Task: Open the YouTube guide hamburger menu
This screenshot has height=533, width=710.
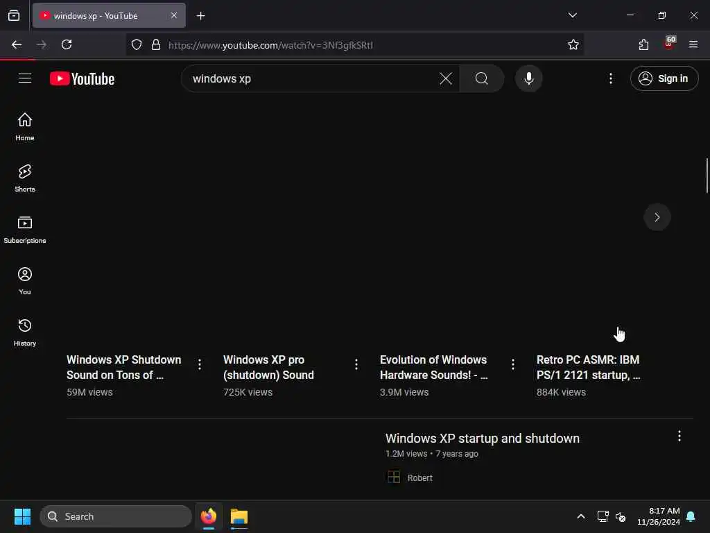Action: (x=25, y=78)
